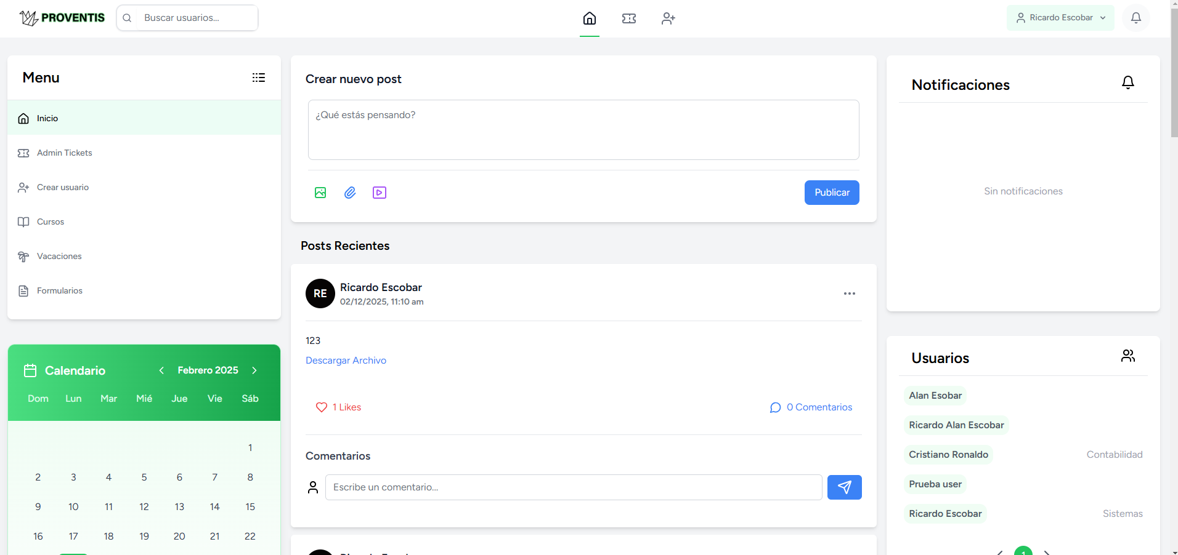The image size is (1178, 555).
Task: Open notifications via the bell icon
Action: pyautogui.click(x=1136, y=17)
